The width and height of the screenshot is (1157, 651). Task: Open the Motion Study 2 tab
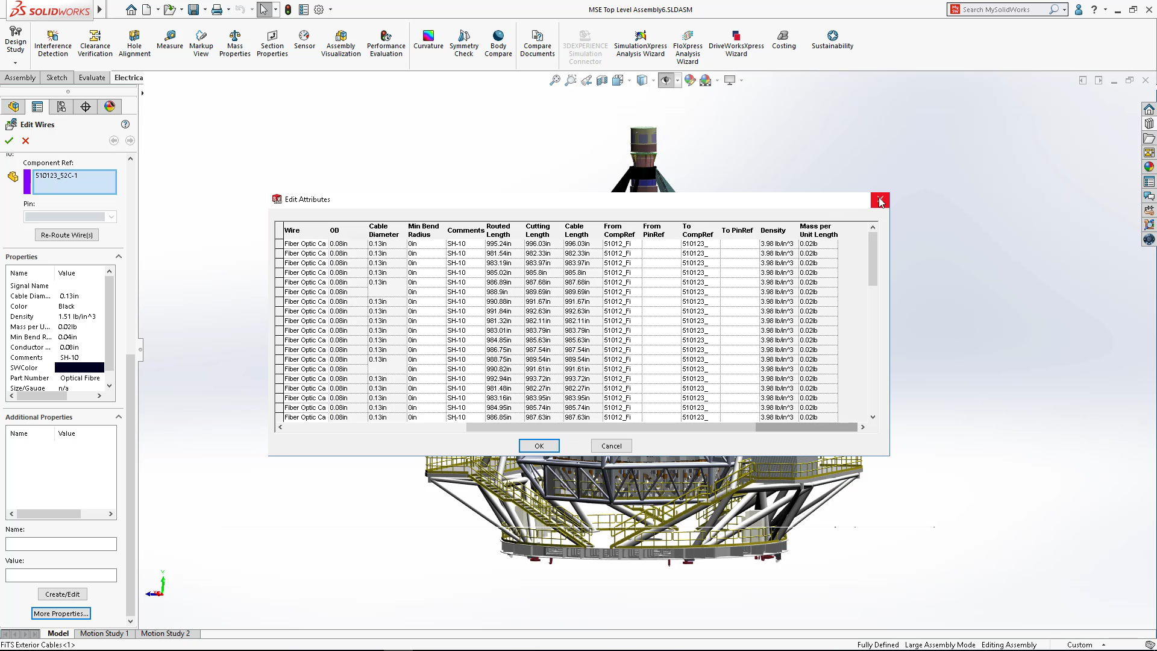166,634
